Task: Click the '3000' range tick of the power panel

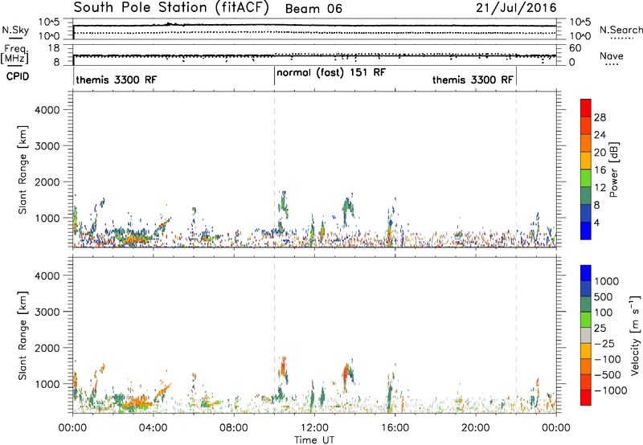Action: pos(47,146)
